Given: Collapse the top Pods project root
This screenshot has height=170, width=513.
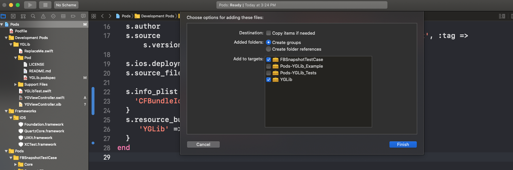Looking at the screenshot, I should click(x=2, y=24).
